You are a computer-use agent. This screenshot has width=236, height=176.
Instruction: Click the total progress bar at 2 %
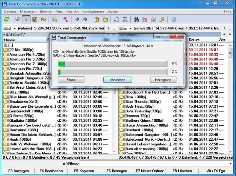point(113,72)
